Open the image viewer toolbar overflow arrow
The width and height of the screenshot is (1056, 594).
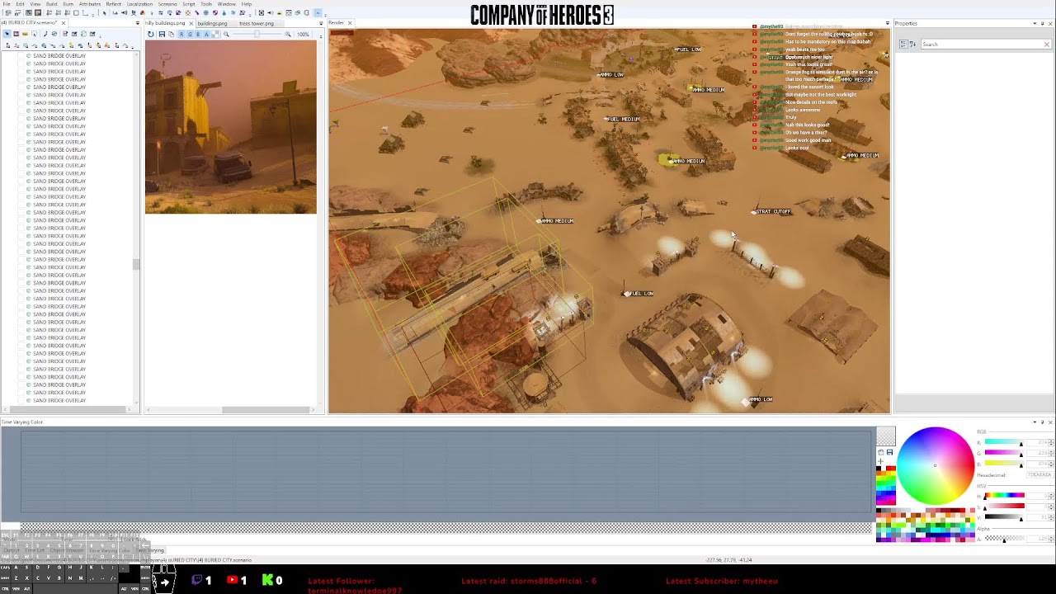click(x=321, y=36)
